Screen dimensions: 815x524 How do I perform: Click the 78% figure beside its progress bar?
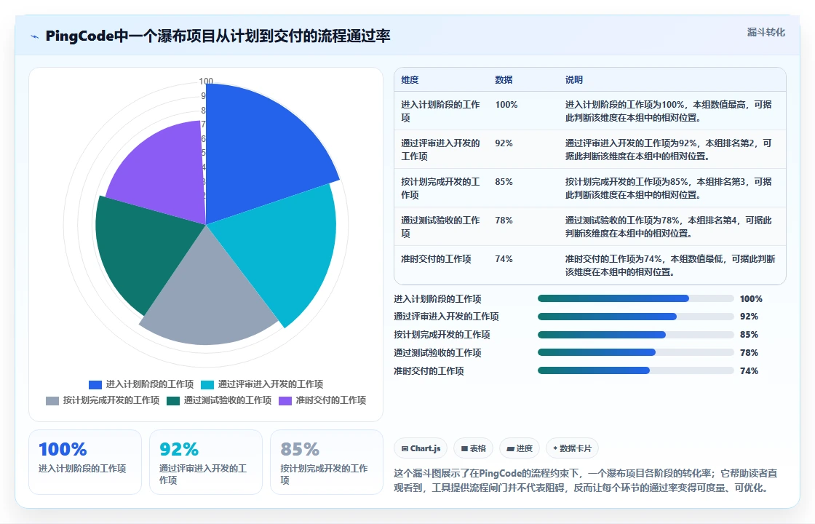click(x=749, y=353)
